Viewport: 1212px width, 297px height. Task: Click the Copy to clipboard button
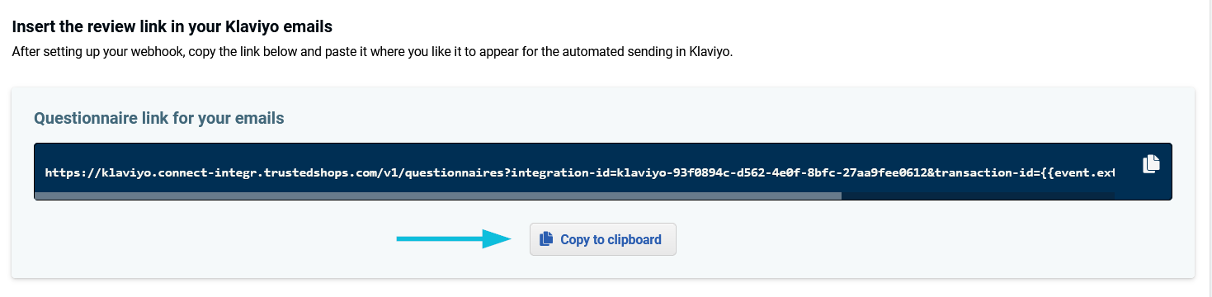click(x=603, y=239)
